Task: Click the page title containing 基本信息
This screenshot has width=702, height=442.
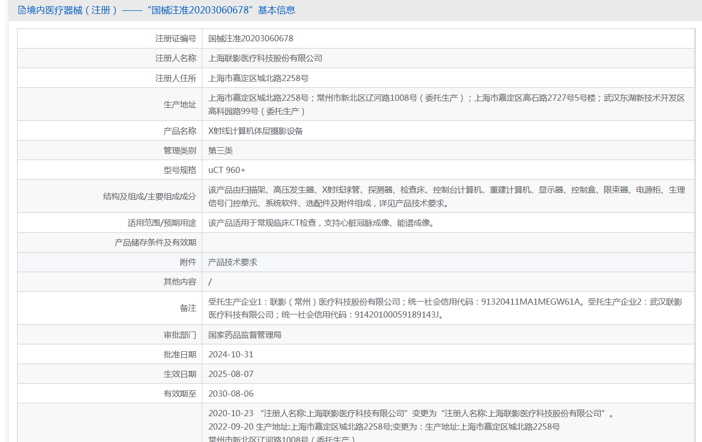Action: 161,10
